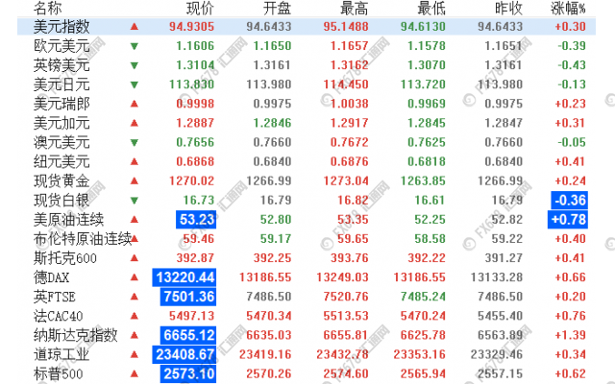Click the 最高 column header
The height and width of the screenshot is (384, 615).
click(x=355, y=8)
